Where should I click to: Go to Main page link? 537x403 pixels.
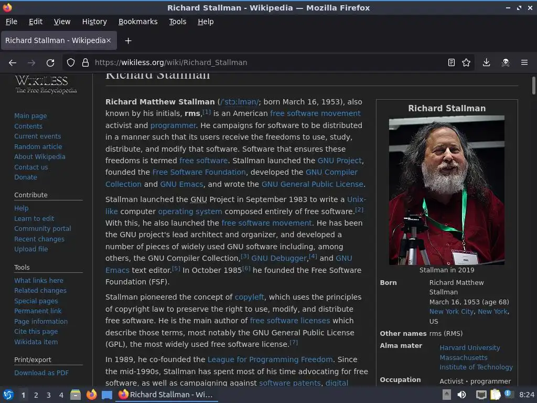pos(30,116)
